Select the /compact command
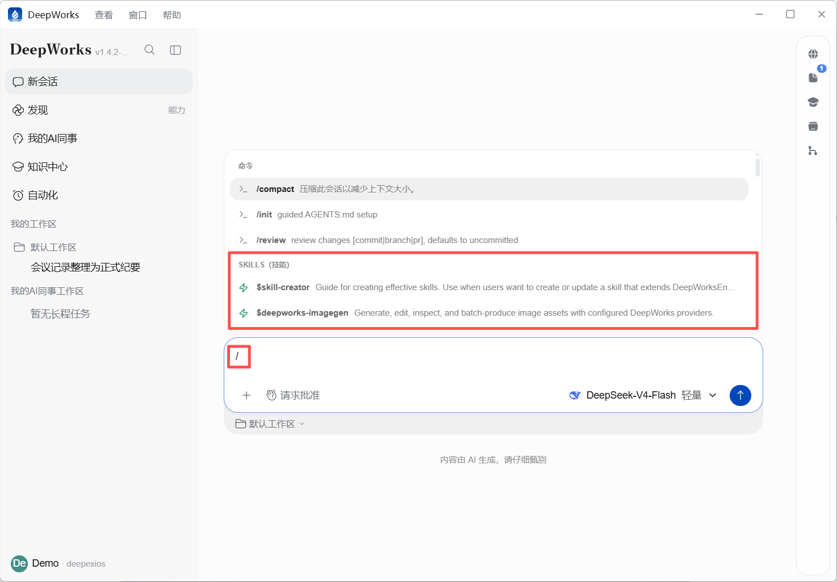Viewport: 837px width, 582px height. coord(489,189)
